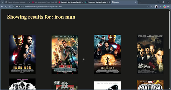
Task: Close the Results tab
Action: (136, 2)
